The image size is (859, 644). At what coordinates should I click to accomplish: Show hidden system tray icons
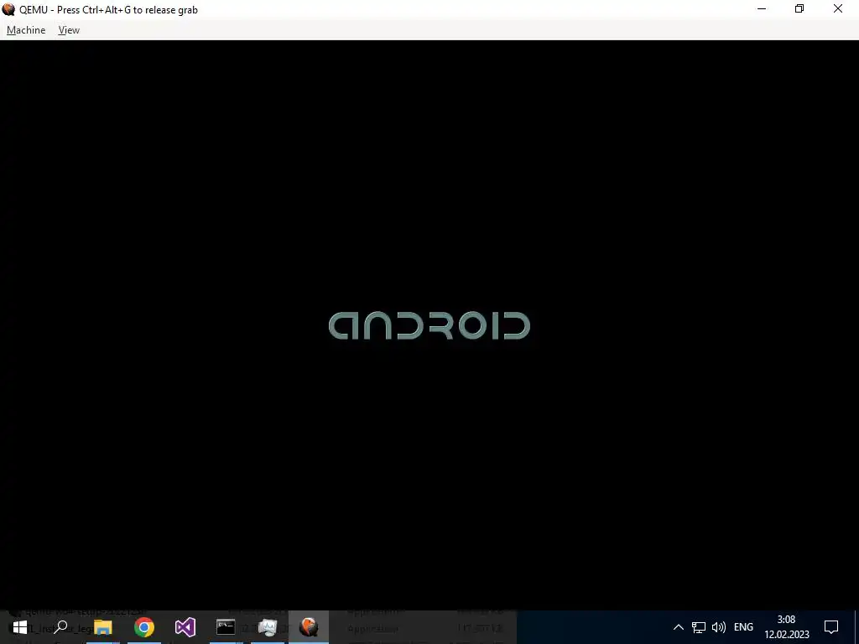[x=678, y=627]
